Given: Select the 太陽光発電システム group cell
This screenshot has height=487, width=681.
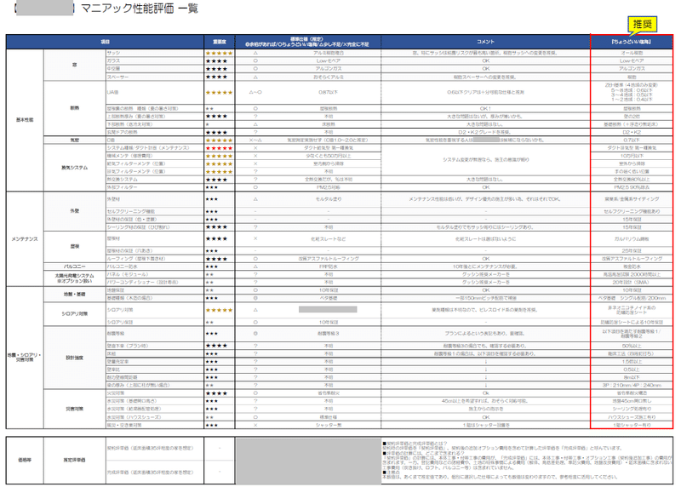Looking at the screenshot, I should (75, 278).
